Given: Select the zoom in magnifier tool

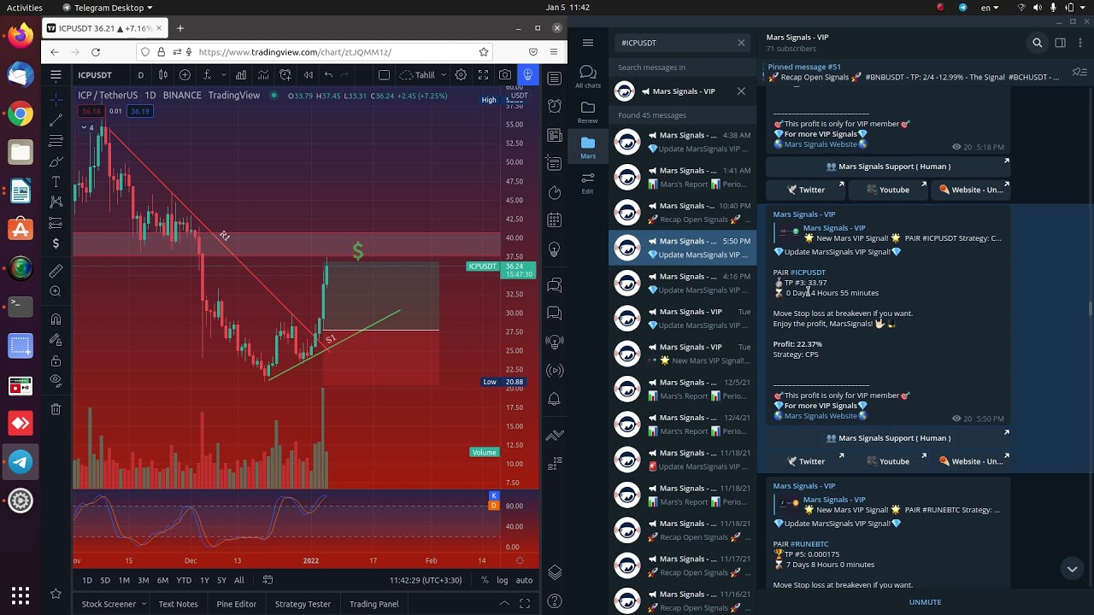Looking at the screenshot, I should (56, 291).
